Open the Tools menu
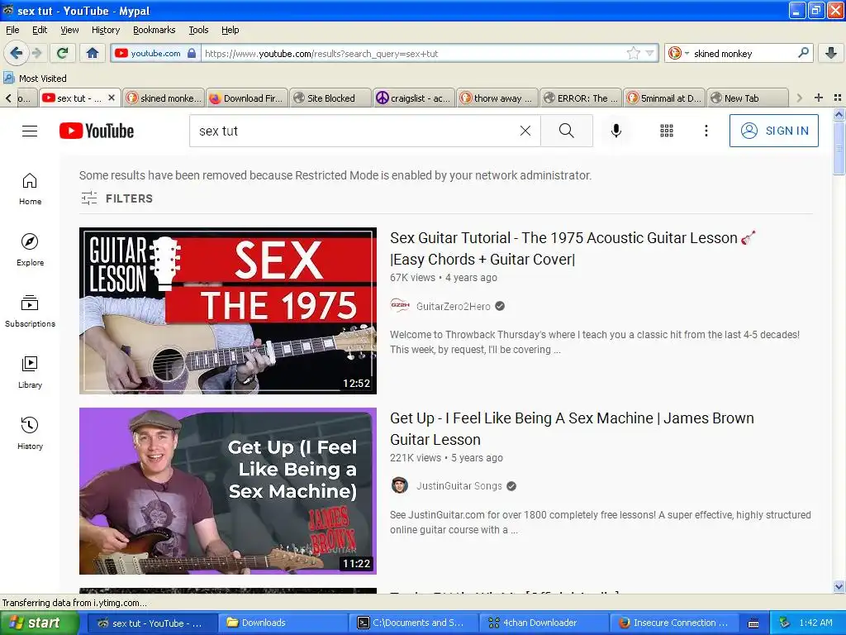 198,30
